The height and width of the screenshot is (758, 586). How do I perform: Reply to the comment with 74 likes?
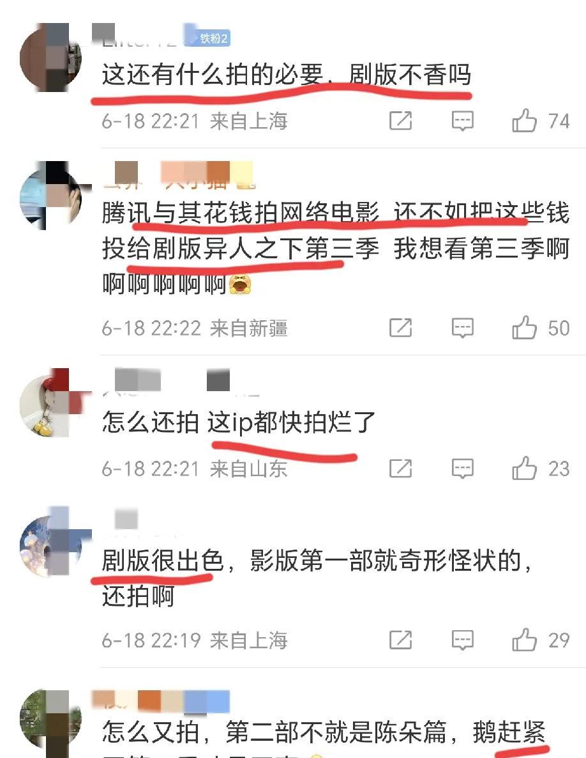point(462,121)
